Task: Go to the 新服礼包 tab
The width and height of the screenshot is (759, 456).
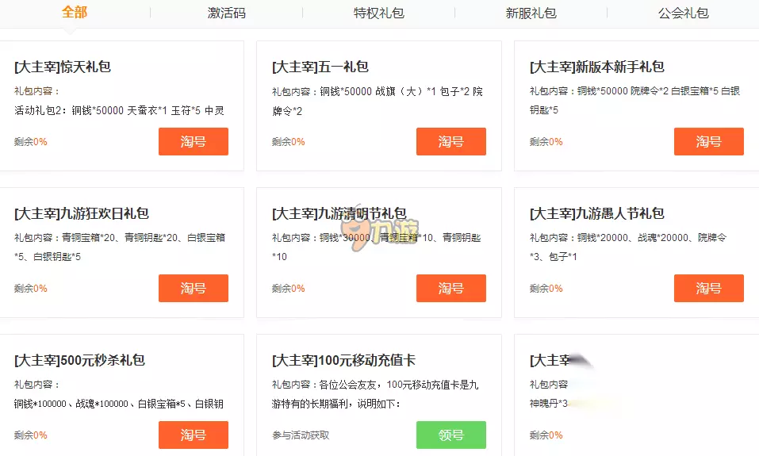Action: point(531,13)
